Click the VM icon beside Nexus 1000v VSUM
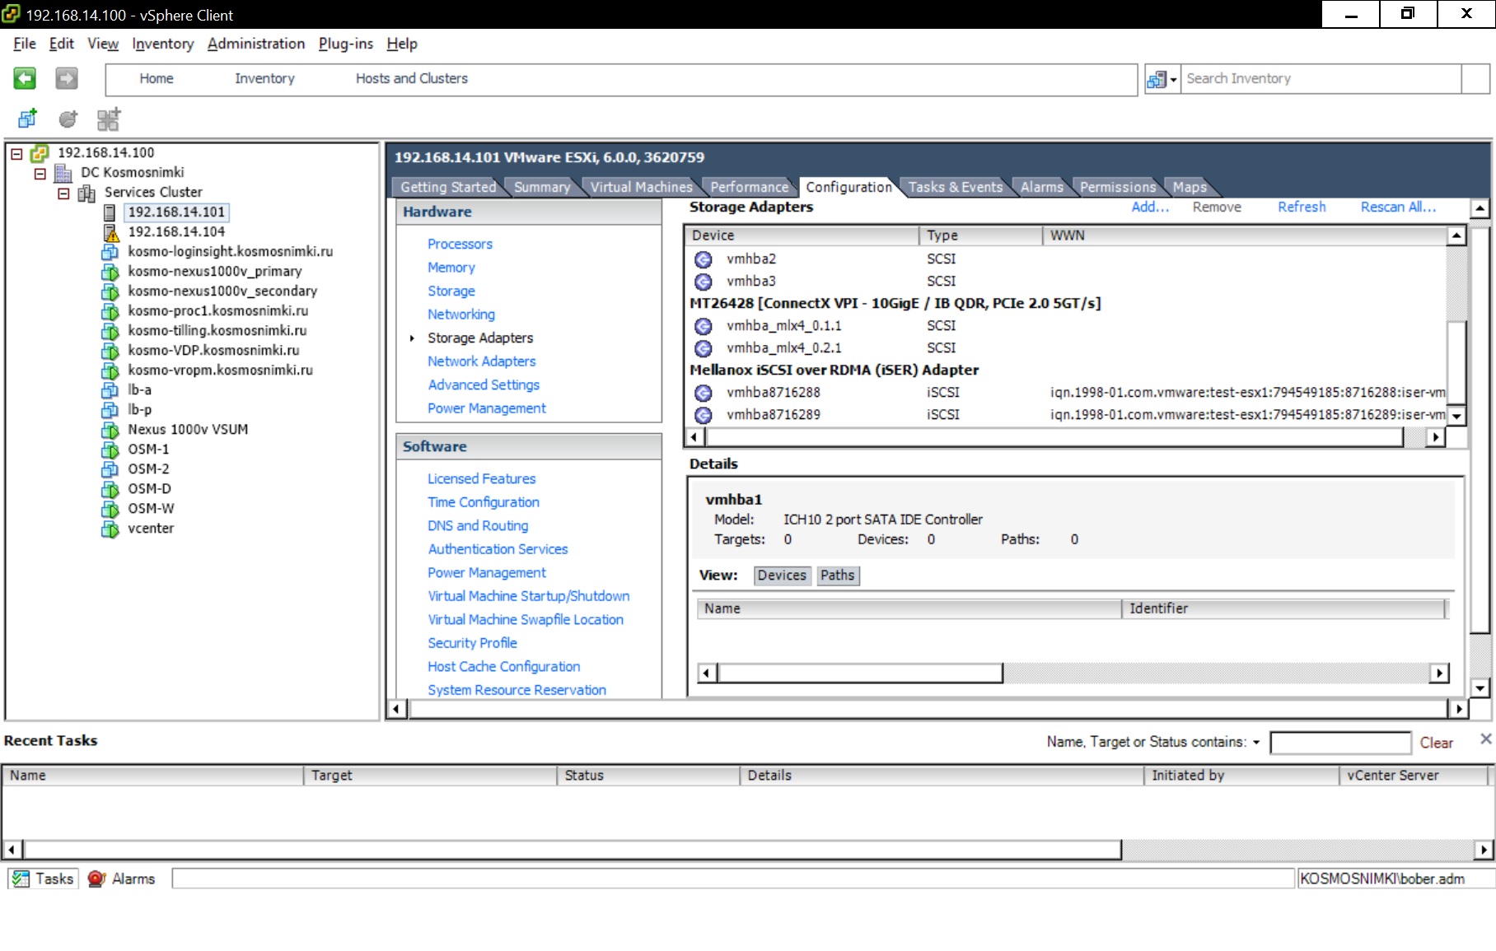The image size is (1496, 951). pos(110,430)
